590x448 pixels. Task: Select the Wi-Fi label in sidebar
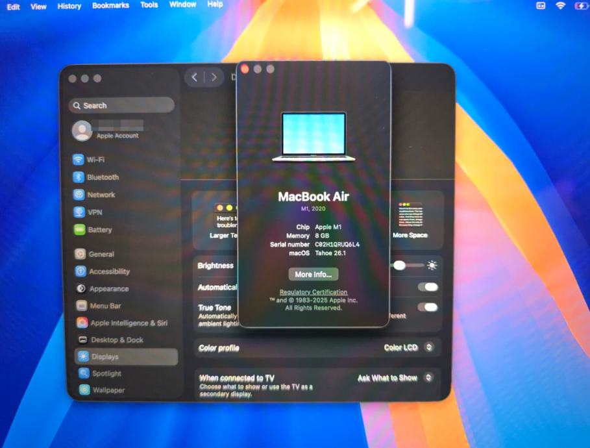95,160
